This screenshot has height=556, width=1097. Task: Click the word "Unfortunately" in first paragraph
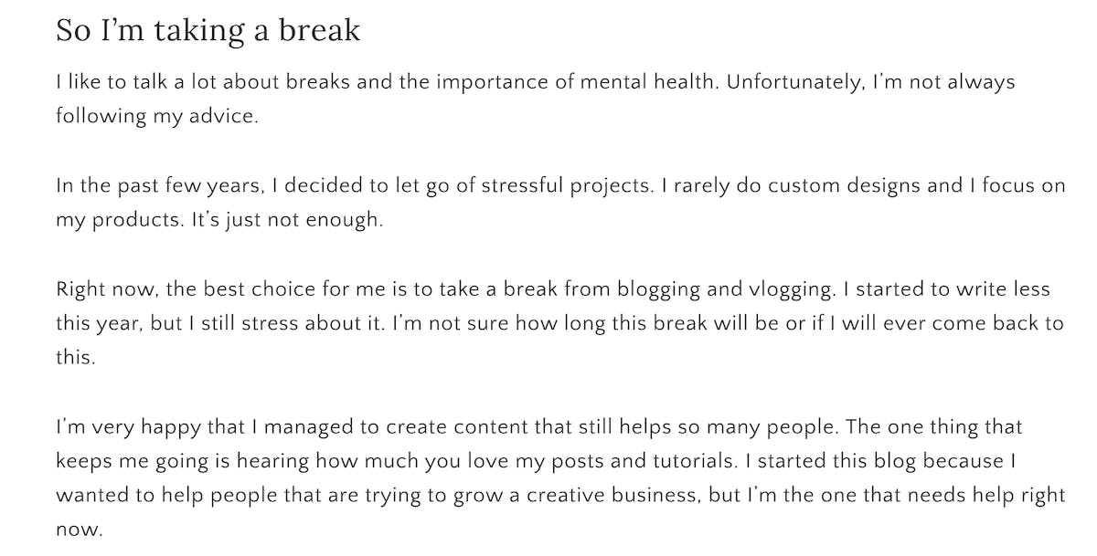pos(794,82)
